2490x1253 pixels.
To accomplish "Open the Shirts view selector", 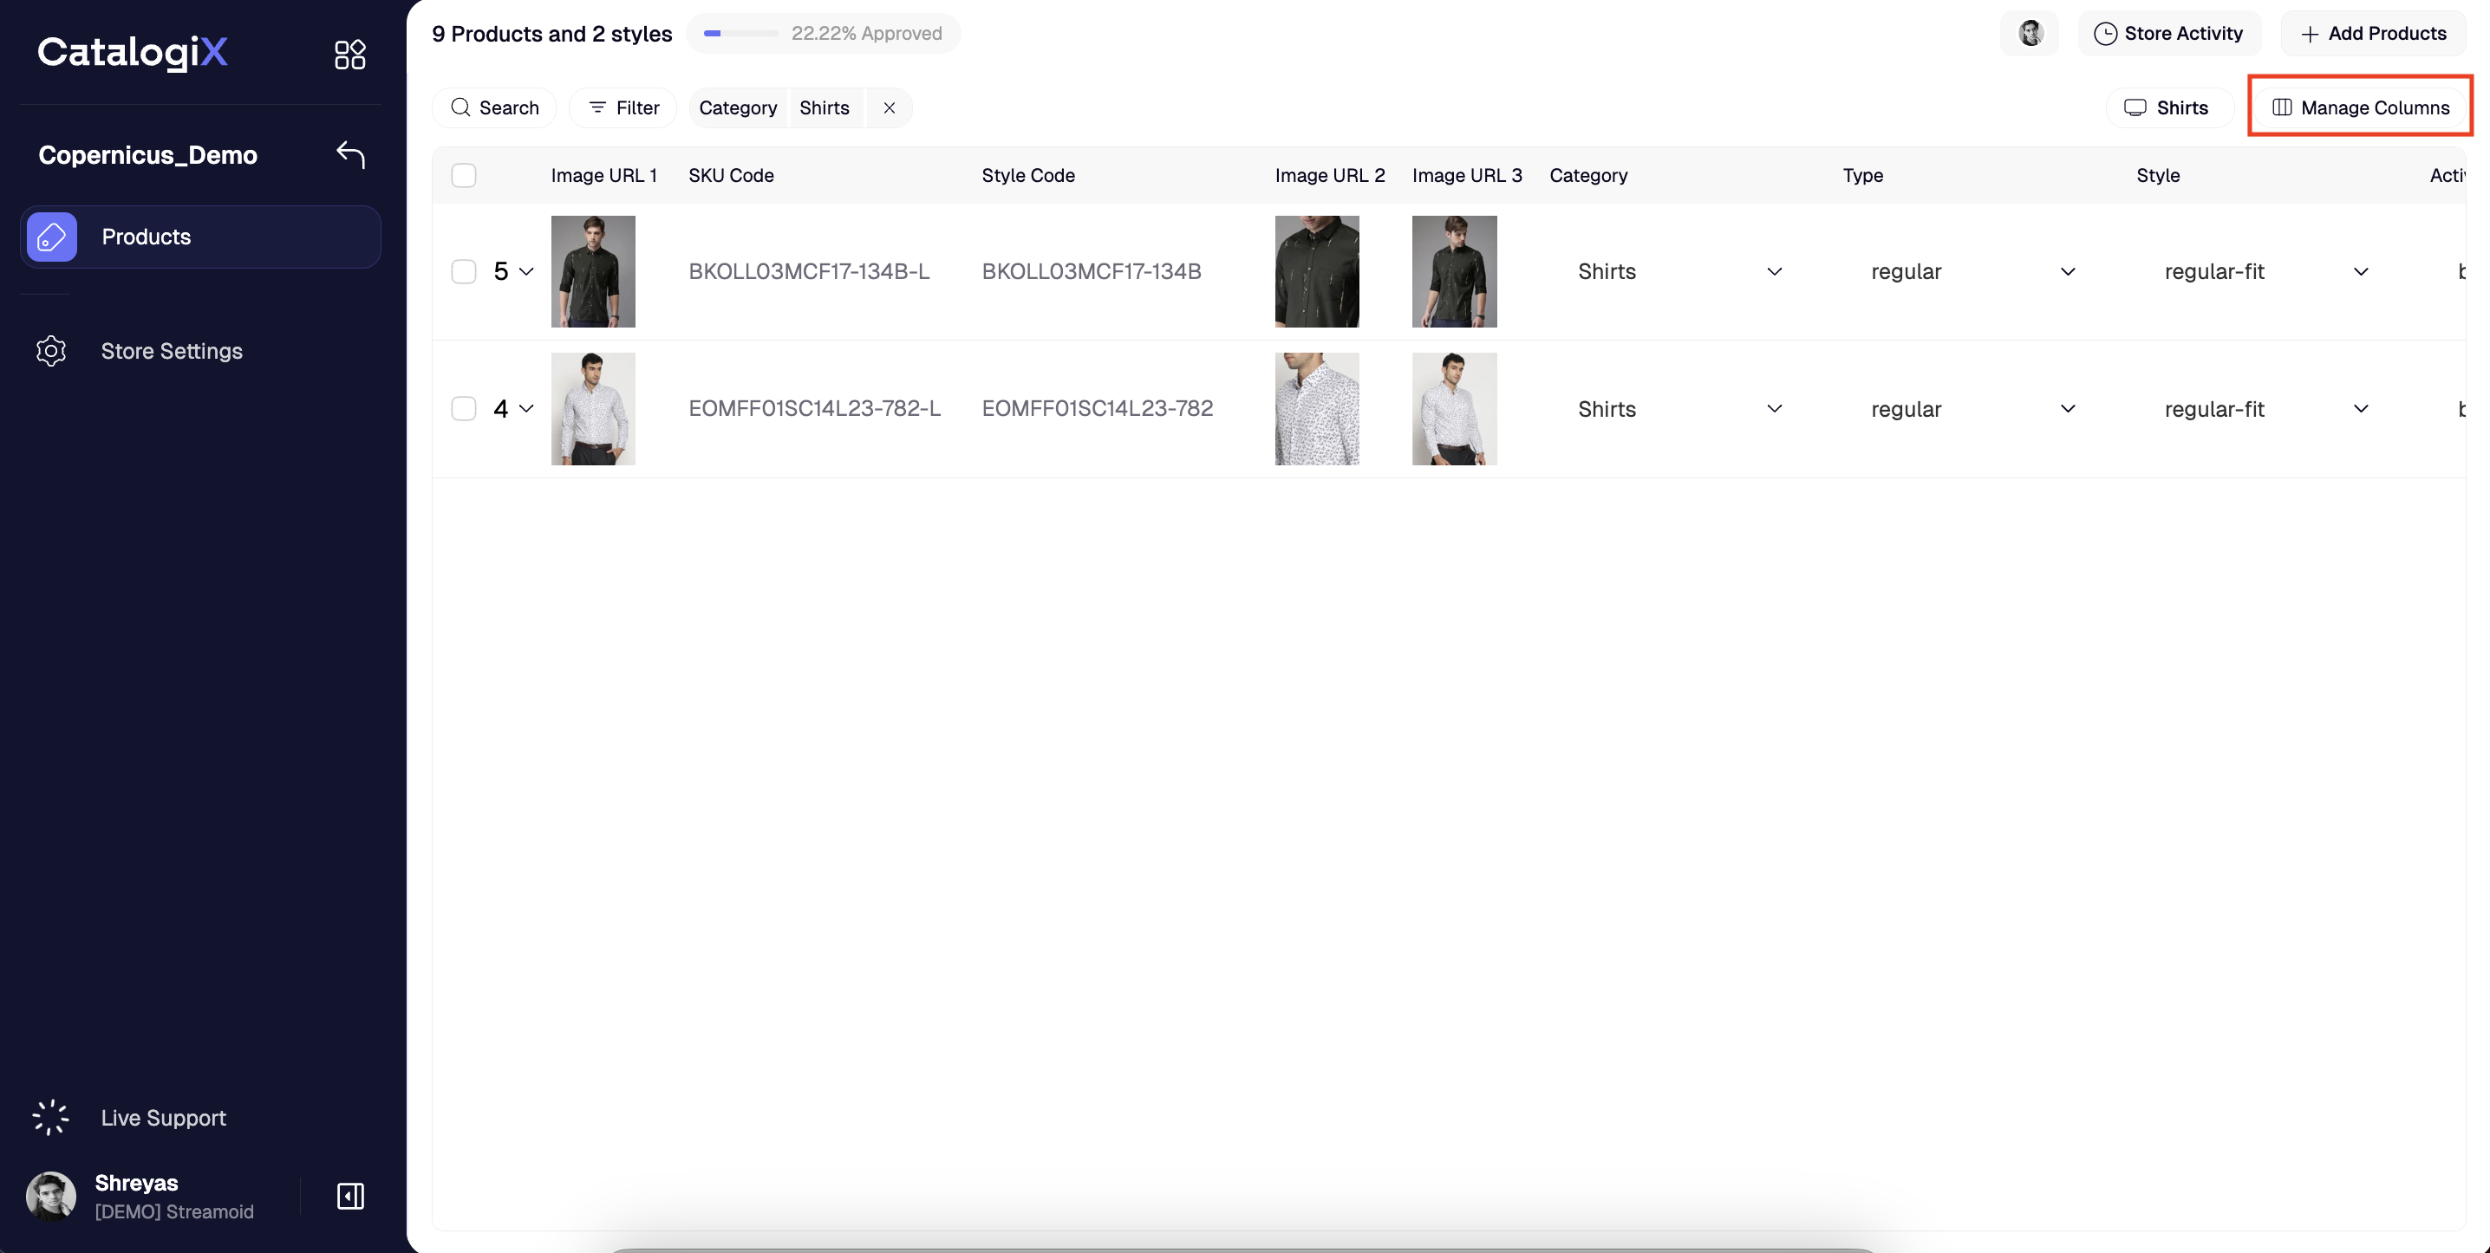I will click(2168, 108).
